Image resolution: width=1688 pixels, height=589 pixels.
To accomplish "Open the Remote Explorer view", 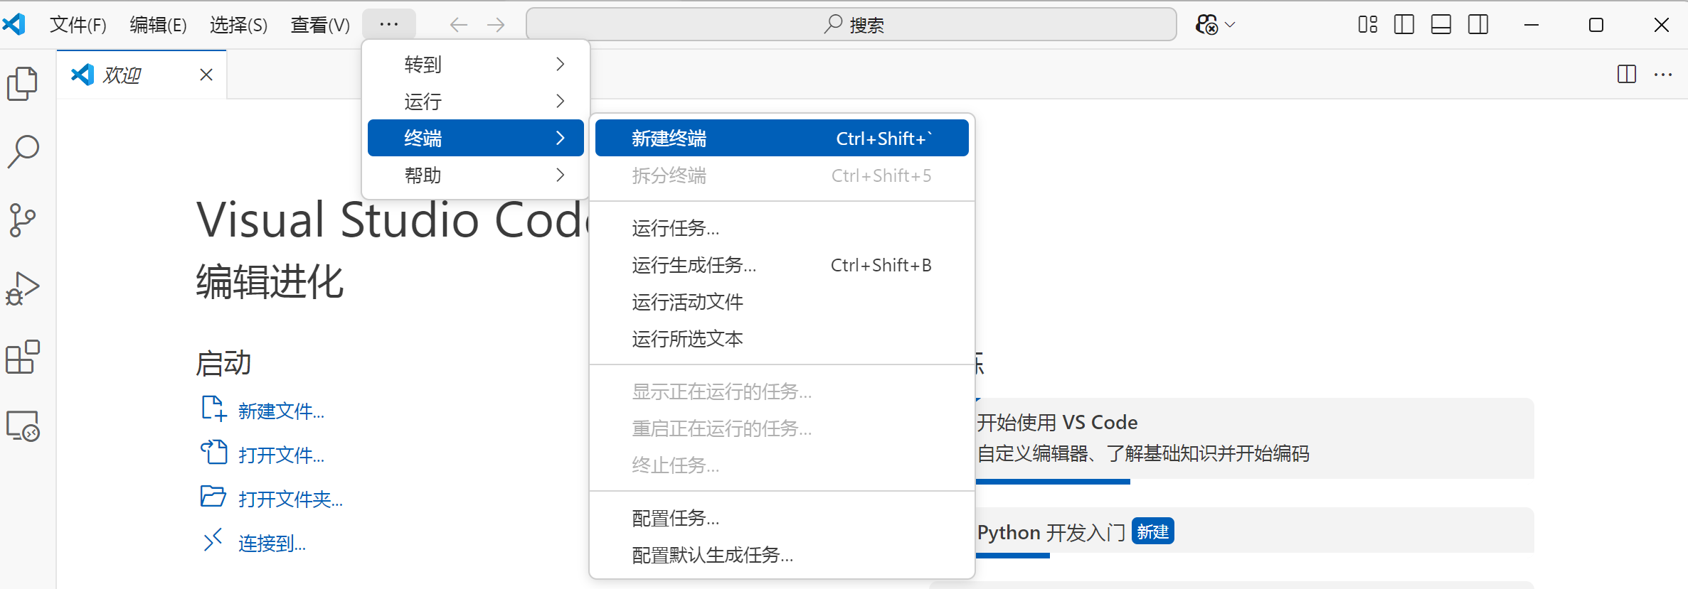I will [23, 426].
